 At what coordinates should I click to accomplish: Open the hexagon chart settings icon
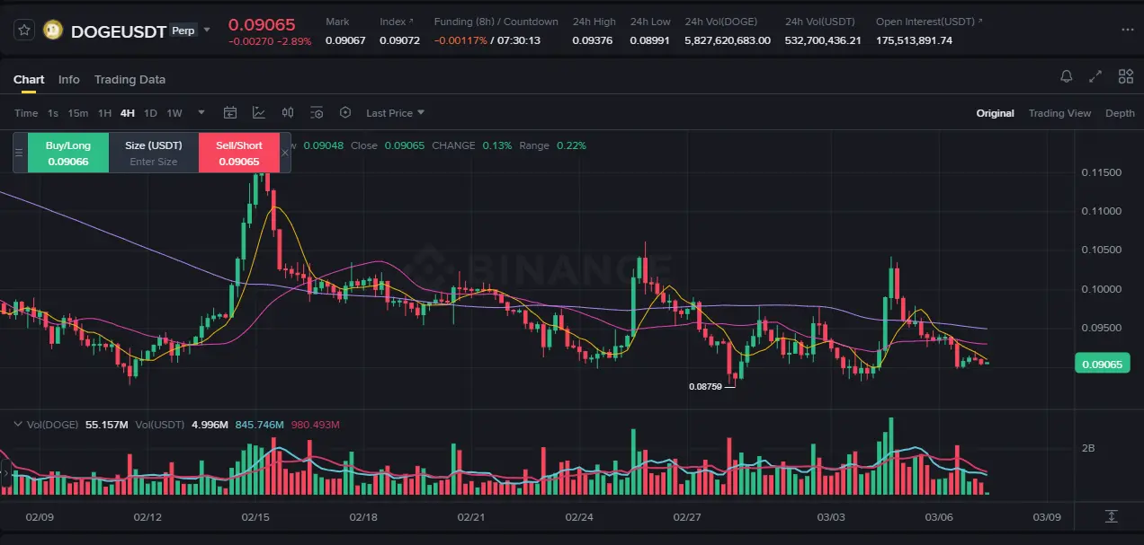345,113
